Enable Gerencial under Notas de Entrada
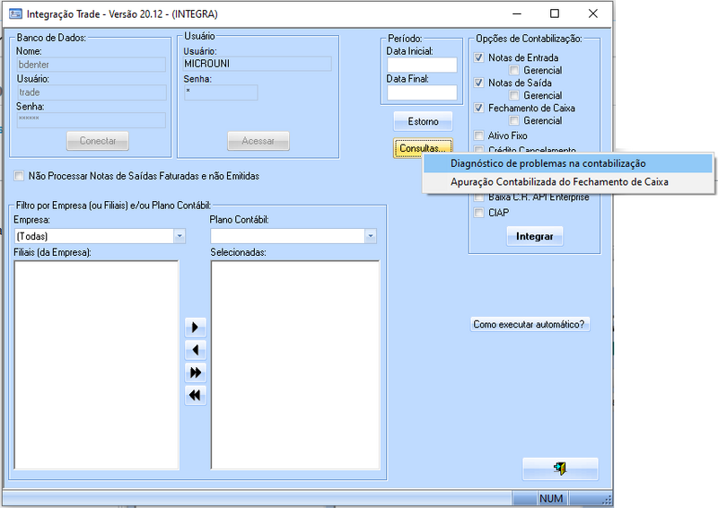 coord(514,70)
